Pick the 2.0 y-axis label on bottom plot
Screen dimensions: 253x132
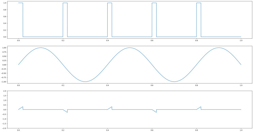[5, 91]
